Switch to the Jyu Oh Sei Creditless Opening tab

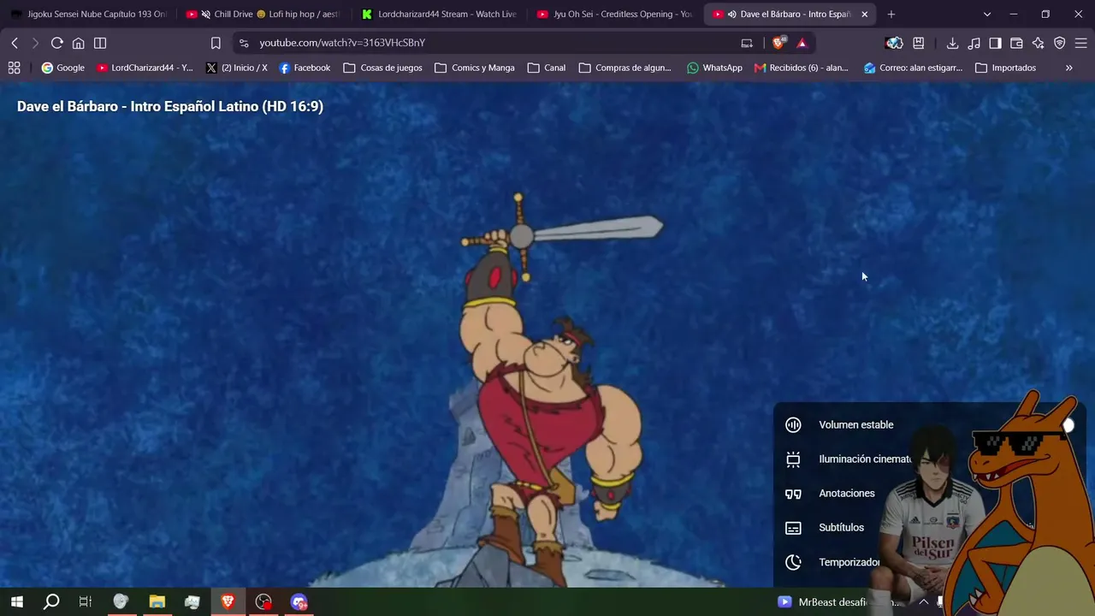614,15
